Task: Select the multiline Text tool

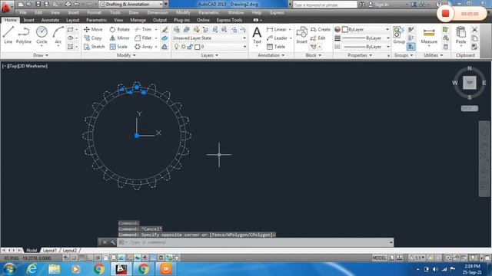Action: pos(257,34)
